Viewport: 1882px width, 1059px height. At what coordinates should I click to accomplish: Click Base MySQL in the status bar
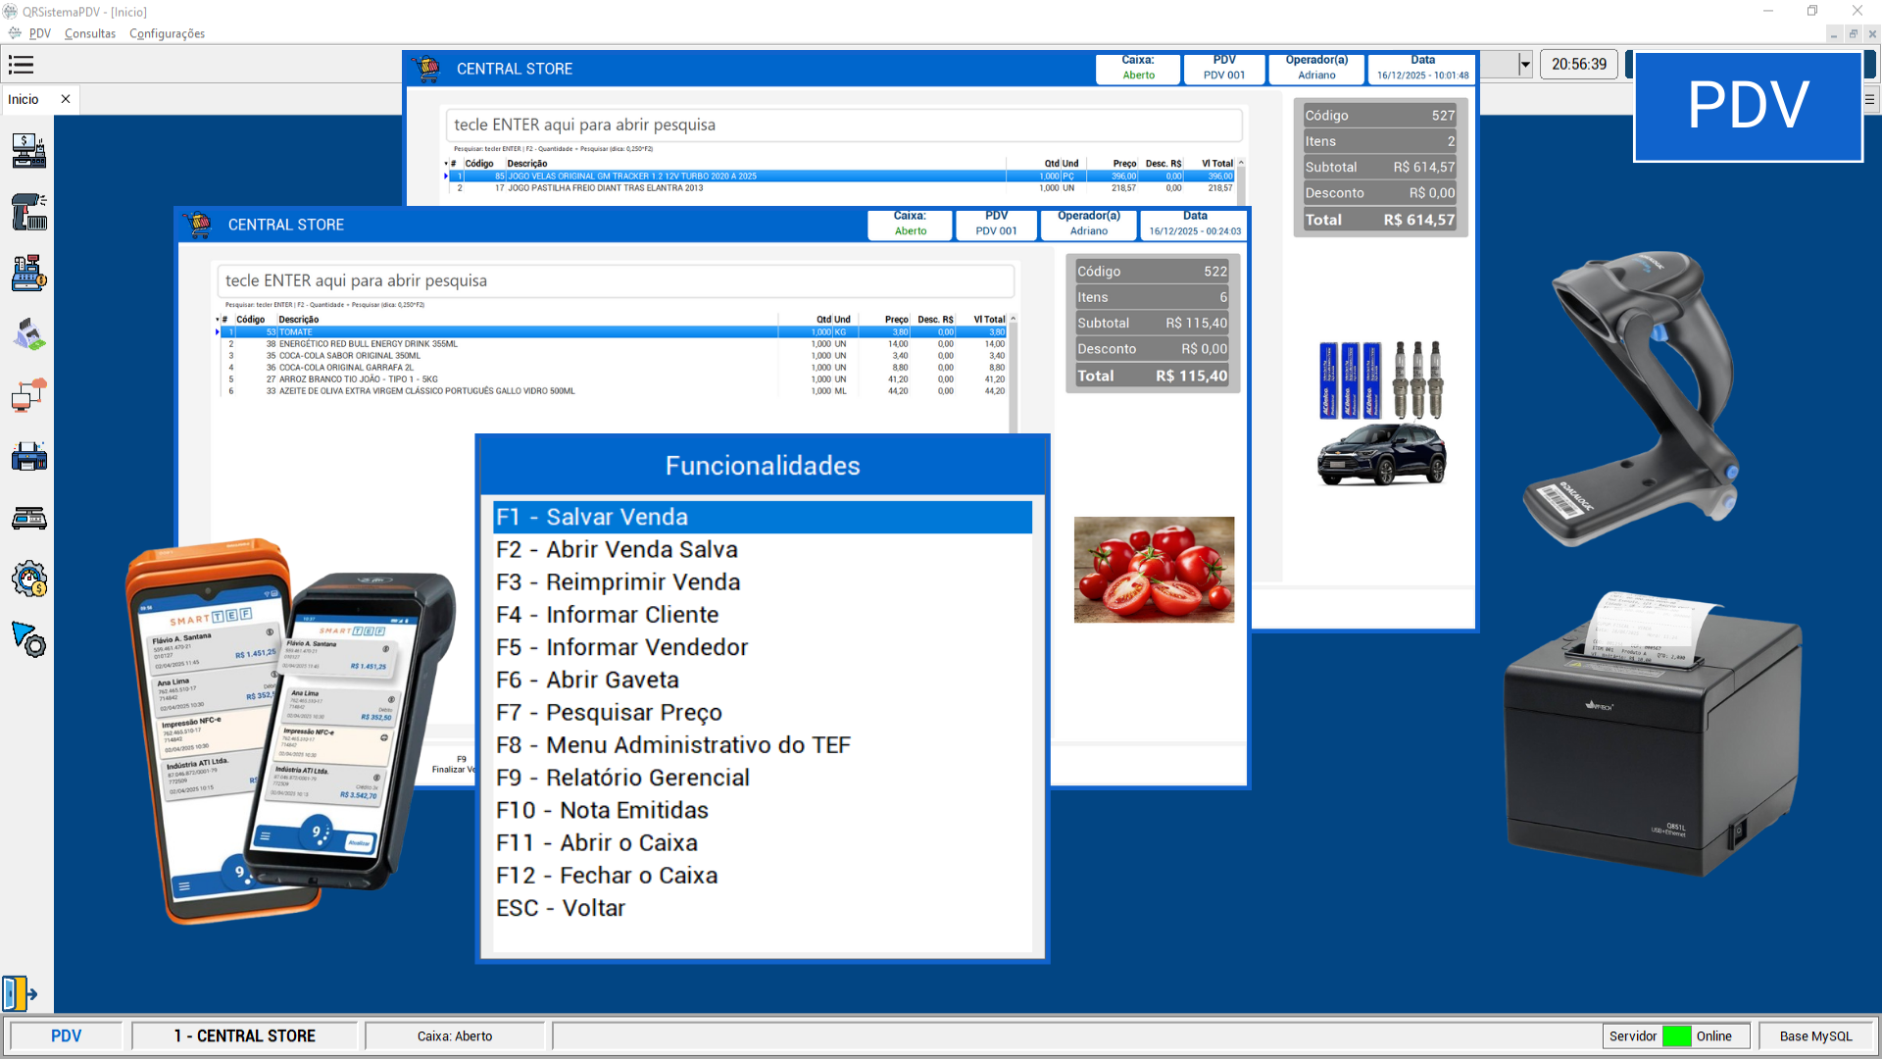1815,1035
